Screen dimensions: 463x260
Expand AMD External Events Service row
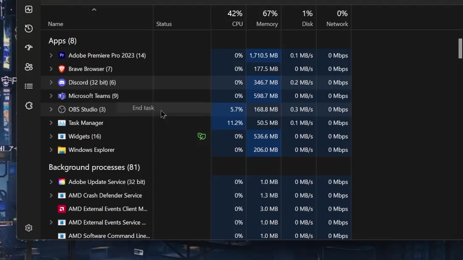click(x=51, y=222)
